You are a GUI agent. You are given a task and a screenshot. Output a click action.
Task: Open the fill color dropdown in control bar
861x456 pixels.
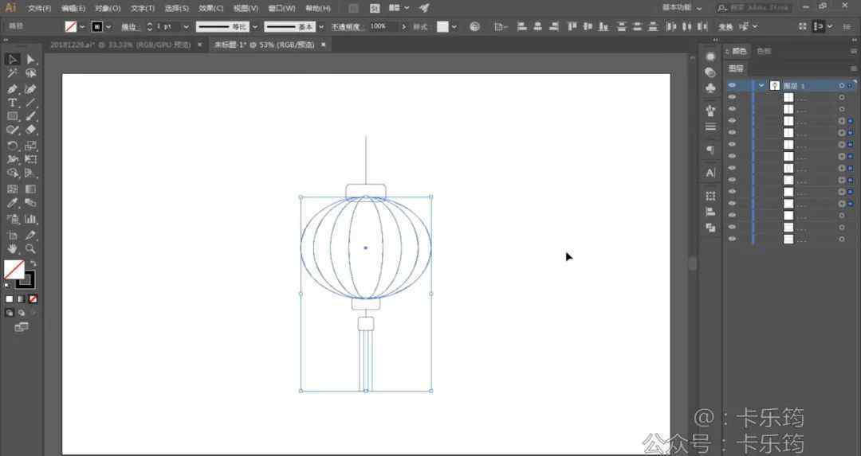pyautogui.click(x=82, y=27)
